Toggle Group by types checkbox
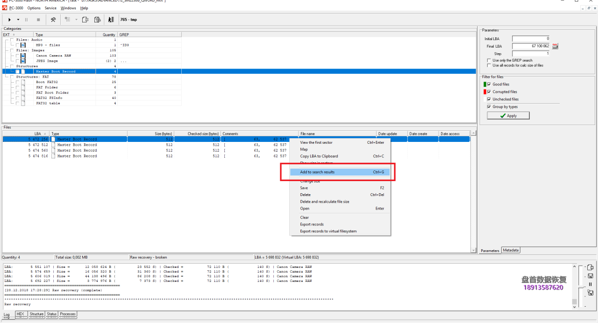The image size is (598, 323). [489, 107]
